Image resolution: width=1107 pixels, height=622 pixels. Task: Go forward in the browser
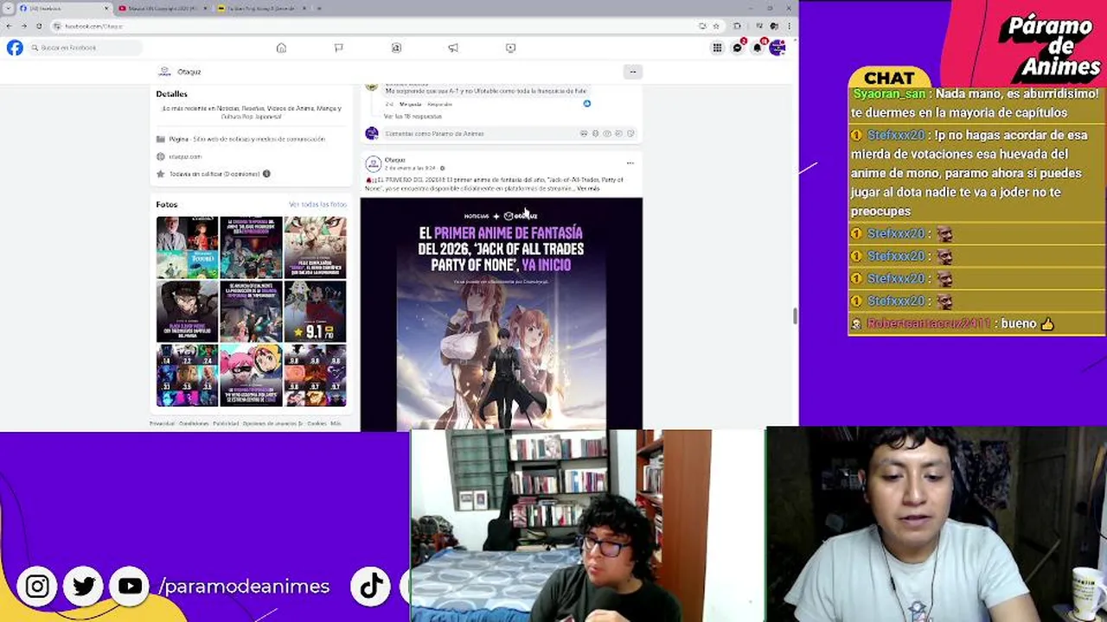23,26
